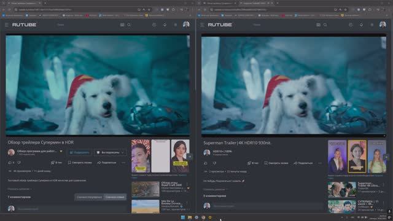Viewport: 393px width, 221px height.
Task: Share the video in left window
Action: click(107, 163)
